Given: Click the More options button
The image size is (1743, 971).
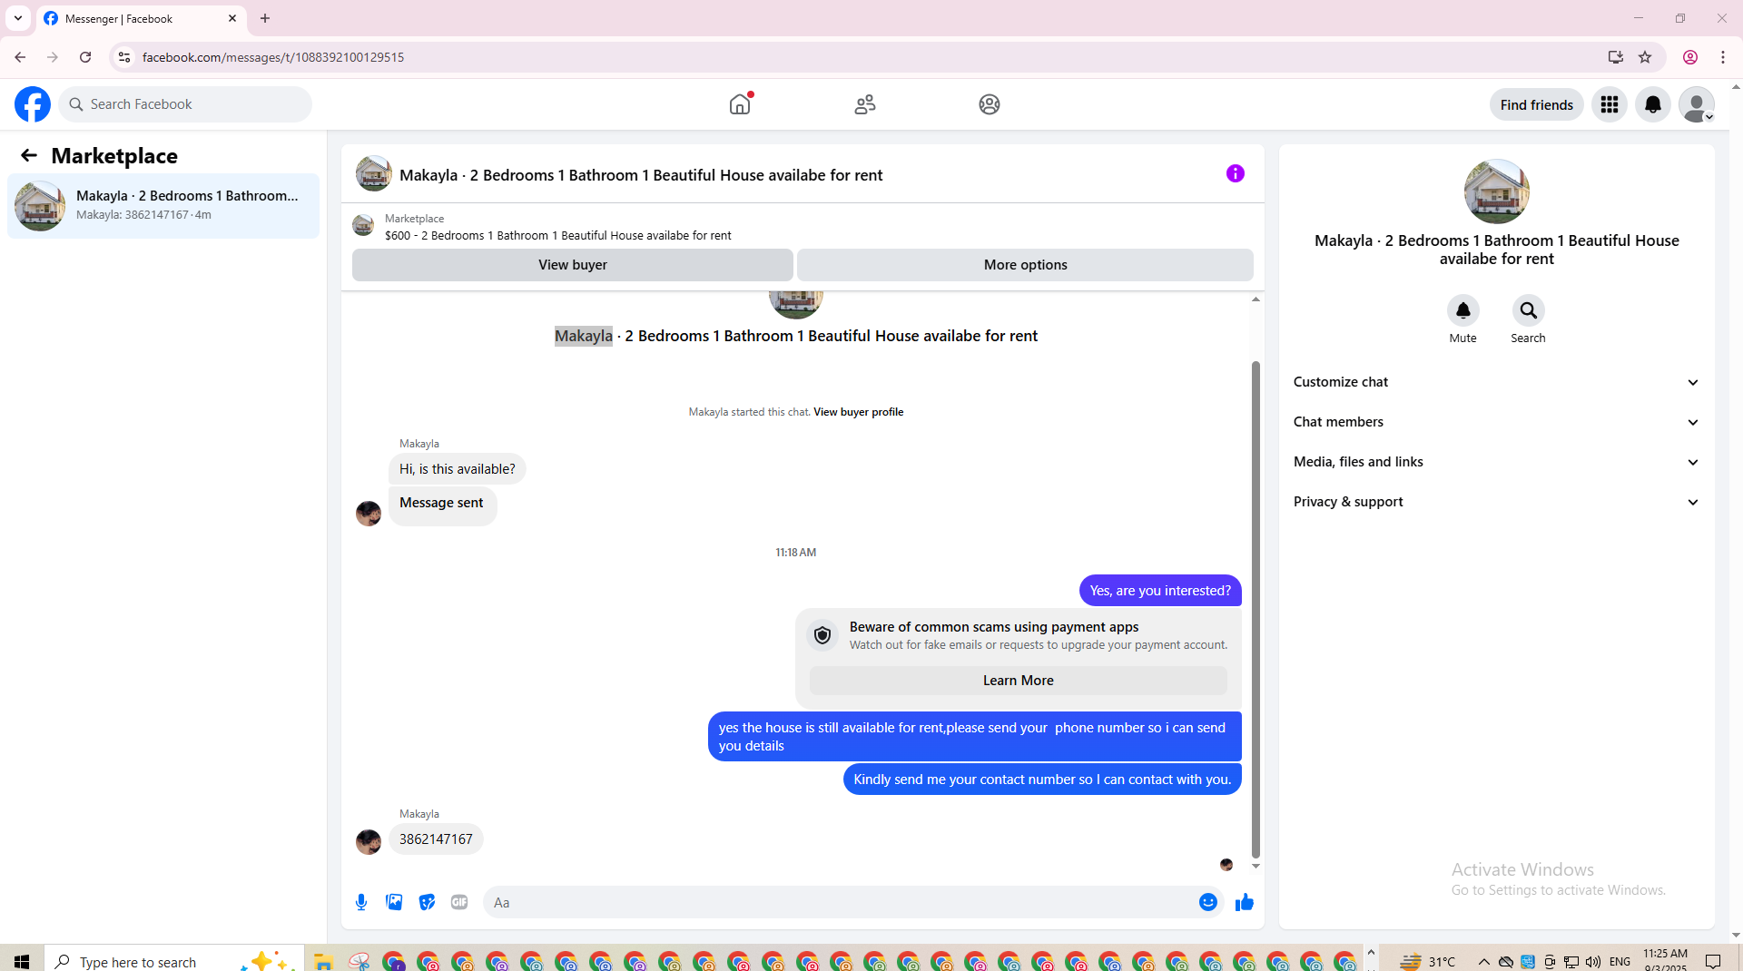Looking at the screenshot, I should point(1025,265).
